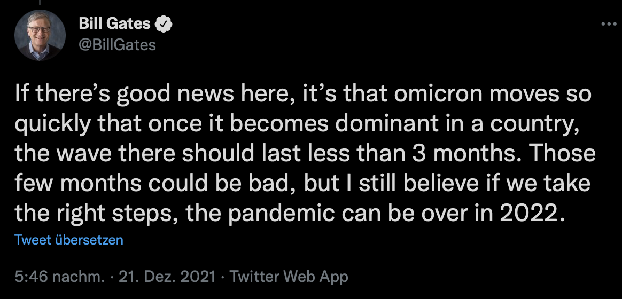Screen dimensions: 622x299
Task: Open the tweet's three-dot more options menu
Action: [x=609, y=24]
